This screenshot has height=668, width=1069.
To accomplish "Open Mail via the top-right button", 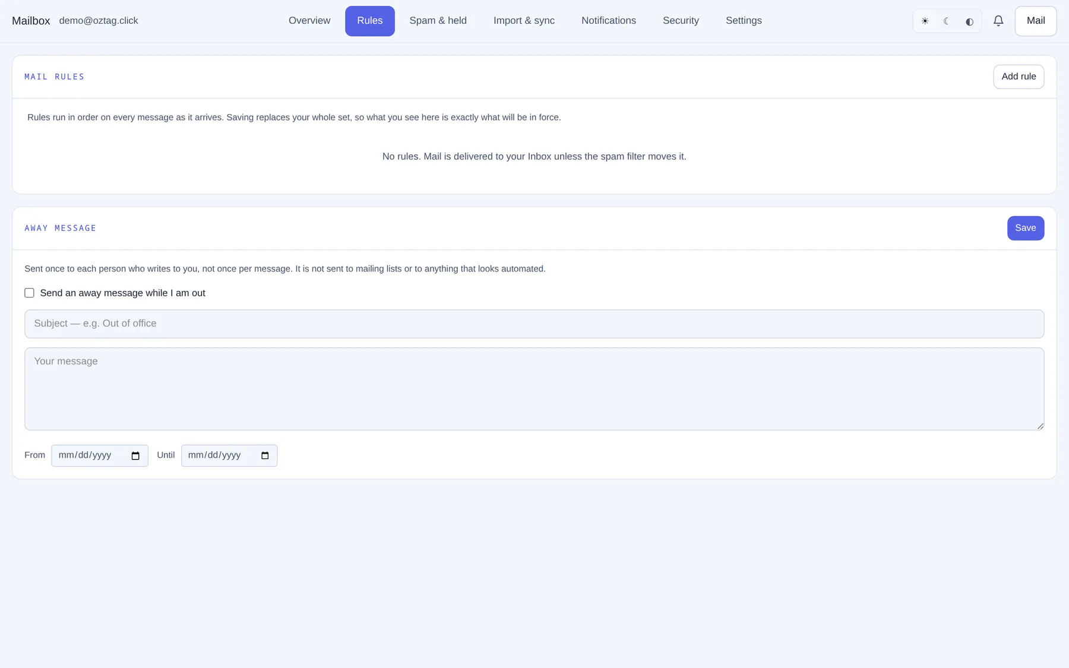I will click(1036, 21).
